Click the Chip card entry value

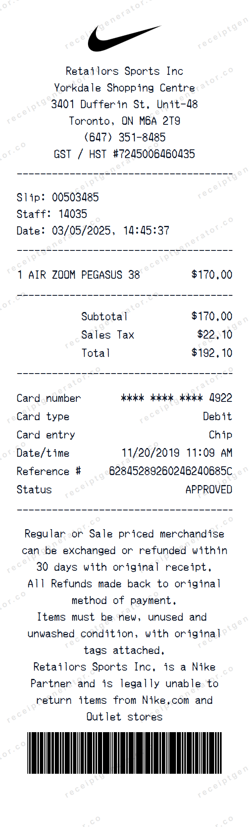pyautogui.click(x=220, y=435)
